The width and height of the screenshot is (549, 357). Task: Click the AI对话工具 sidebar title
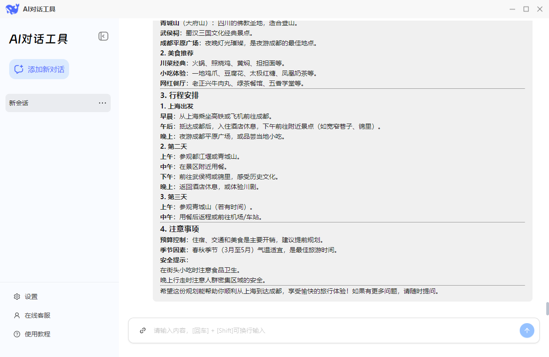click(x=38, y=39)
